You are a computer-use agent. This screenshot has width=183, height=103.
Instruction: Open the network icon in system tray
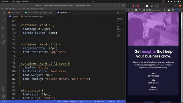[x=168, y=1]
